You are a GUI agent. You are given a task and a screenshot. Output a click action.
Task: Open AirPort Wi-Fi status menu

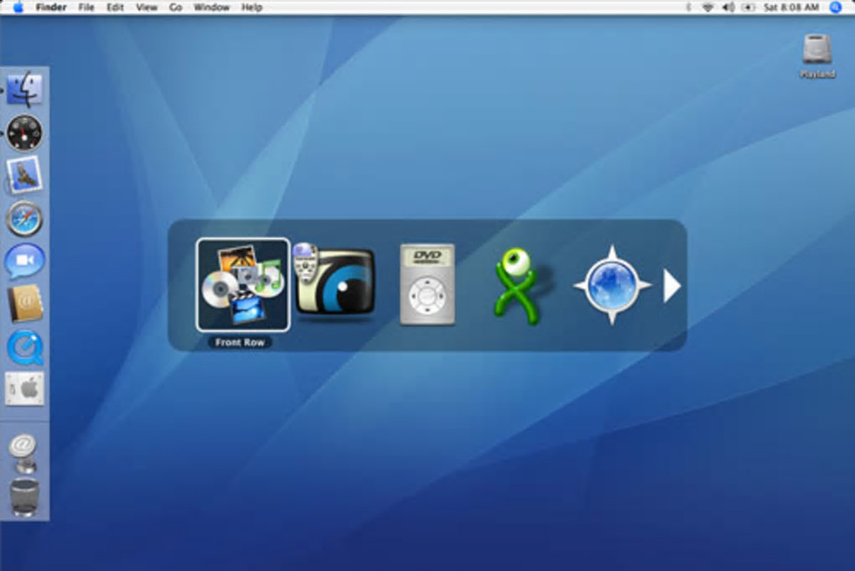[x=707, y=7]
